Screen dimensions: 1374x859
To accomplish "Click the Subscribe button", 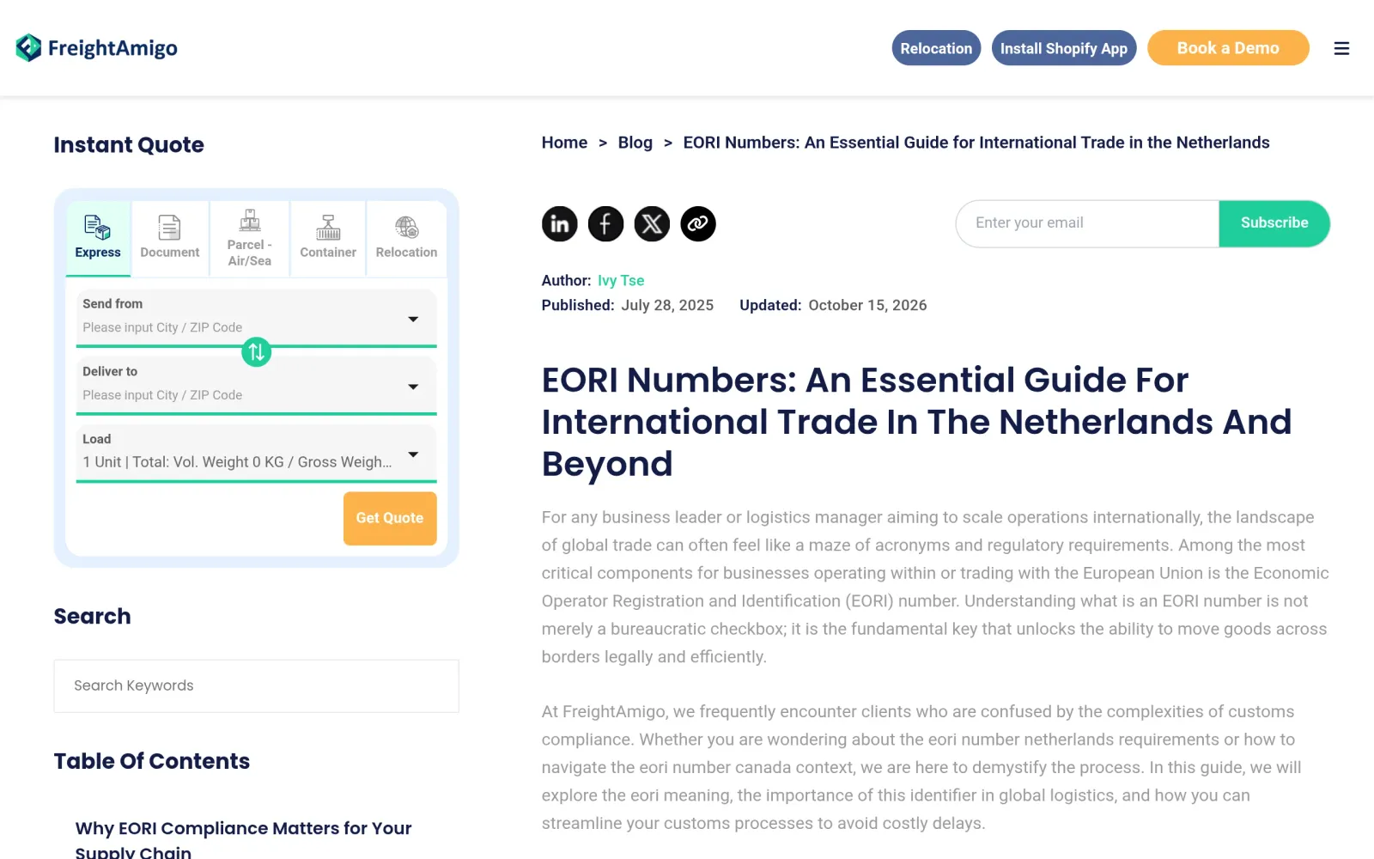I will point(1274,223).
